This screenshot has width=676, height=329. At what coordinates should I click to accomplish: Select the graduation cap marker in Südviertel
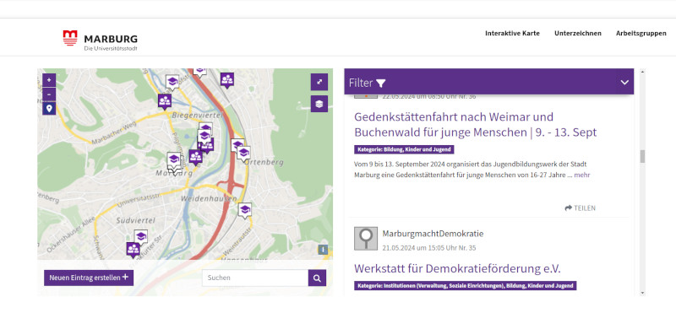click(x=140, y=237)
